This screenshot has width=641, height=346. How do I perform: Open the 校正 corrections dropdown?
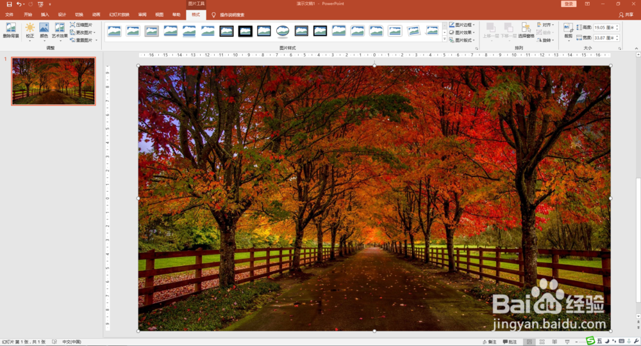coord(30,32)
